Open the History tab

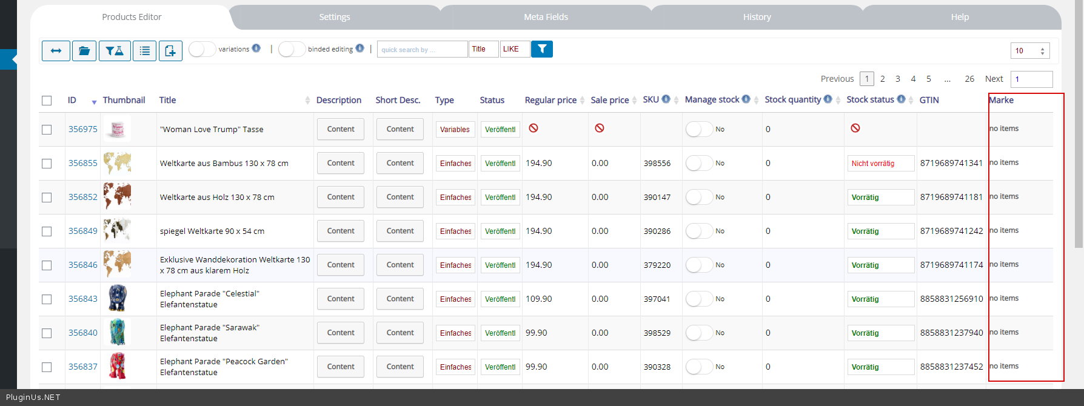pos(757,17)
